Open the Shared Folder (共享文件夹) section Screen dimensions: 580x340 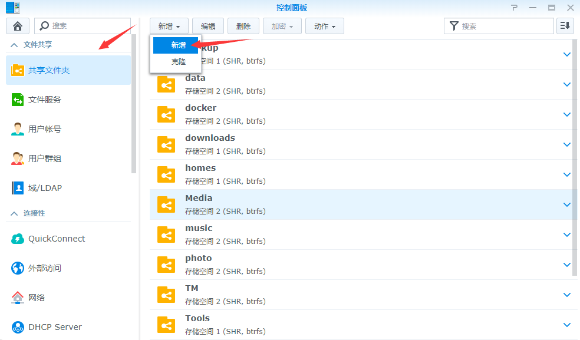click(68, 70)
